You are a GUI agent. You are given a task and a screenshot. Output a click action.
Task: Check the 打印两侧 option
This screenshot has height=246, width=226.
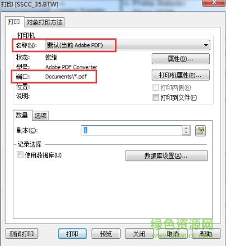pos(156,87)
